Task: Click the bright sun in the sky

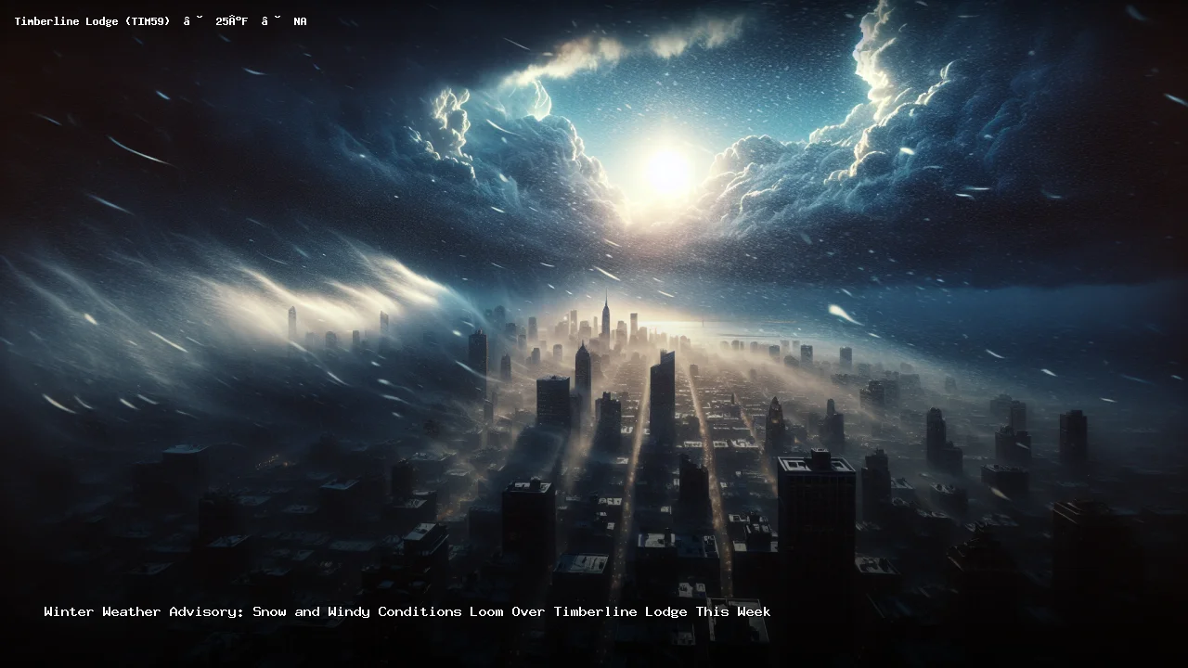Action: (x=668, y=171)
